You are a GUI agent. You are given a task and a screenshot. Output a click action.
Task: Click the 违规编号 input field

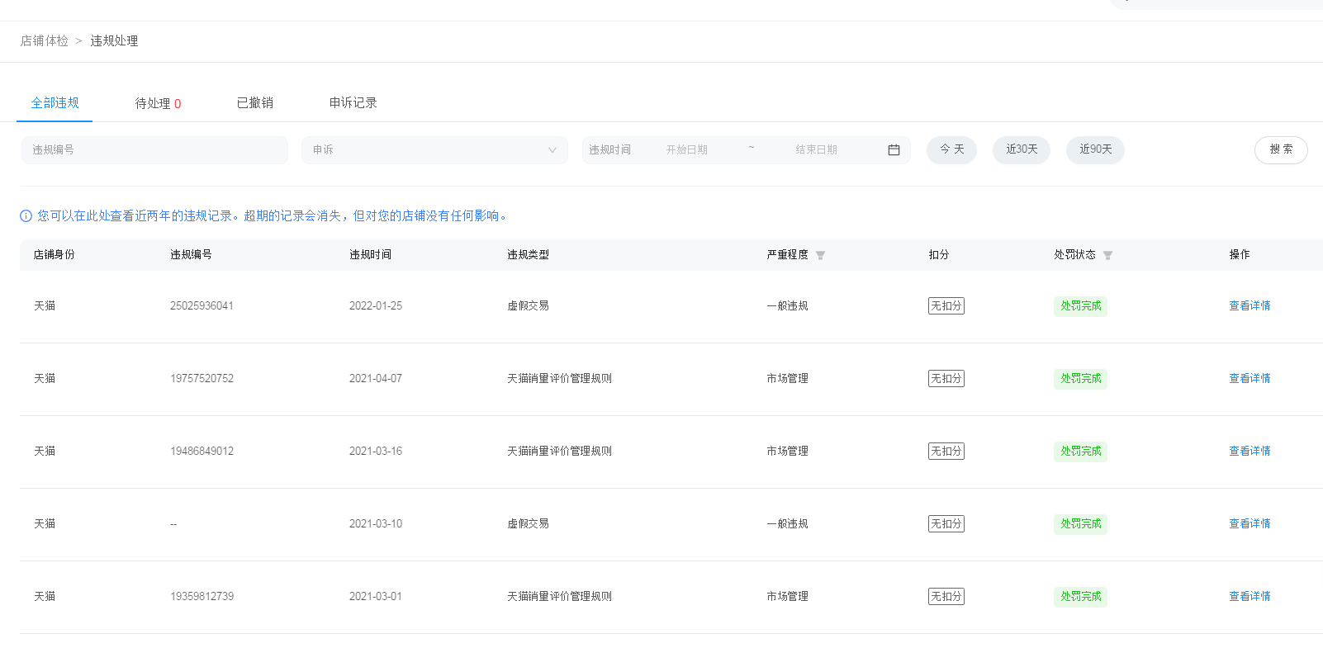click(x=154, y=150)
